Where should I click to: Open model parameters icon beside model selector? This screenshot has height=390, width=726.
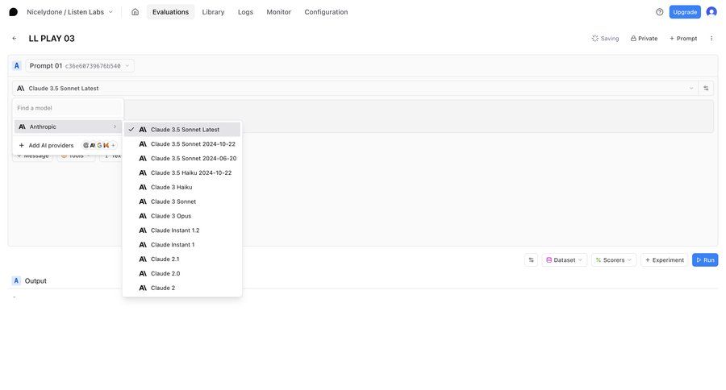(706, 89)
